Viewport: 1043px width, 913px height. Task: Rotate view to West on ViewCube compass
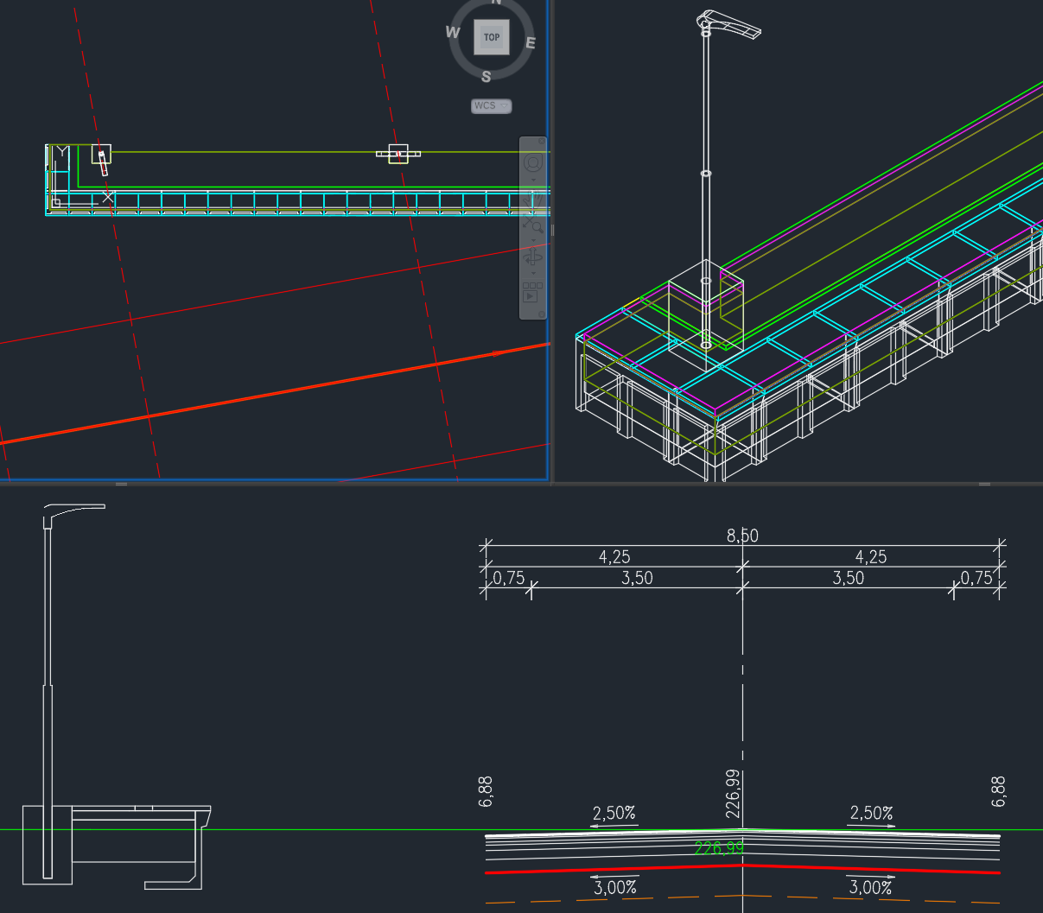[453, 33]
